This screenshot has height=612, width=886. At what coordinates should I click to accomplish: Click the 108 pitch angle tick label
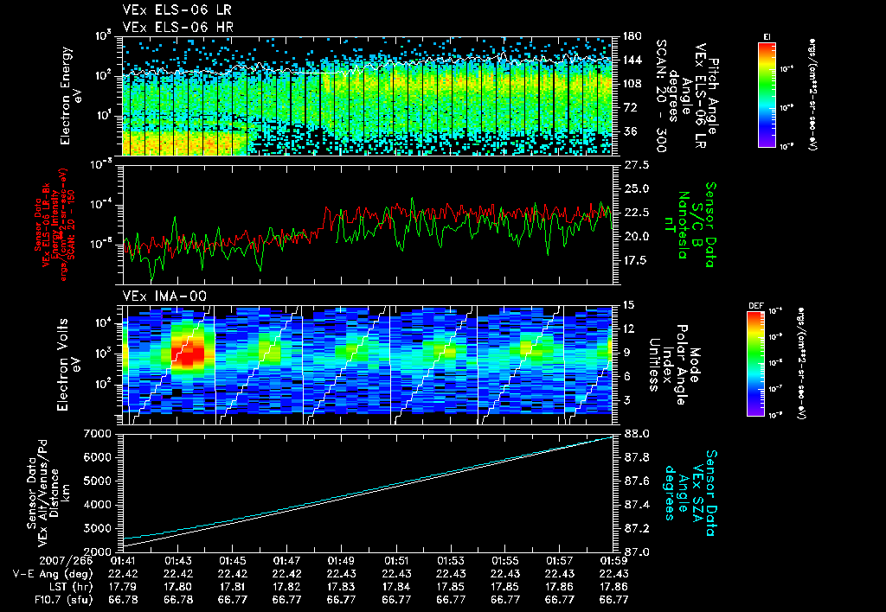point(632,84)
